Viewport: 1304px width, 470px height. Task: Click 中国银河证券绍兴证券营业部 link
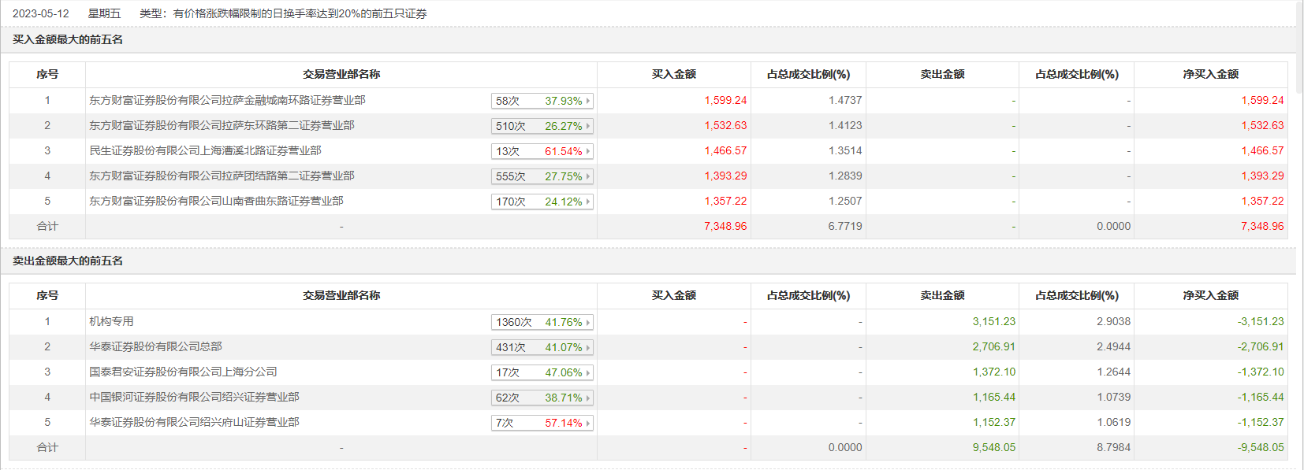click(194, 398)
